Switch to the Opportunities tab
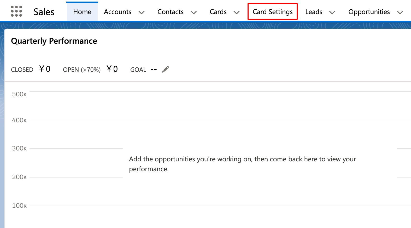Screen dimensions: 411x228 [x=369, y=12]
